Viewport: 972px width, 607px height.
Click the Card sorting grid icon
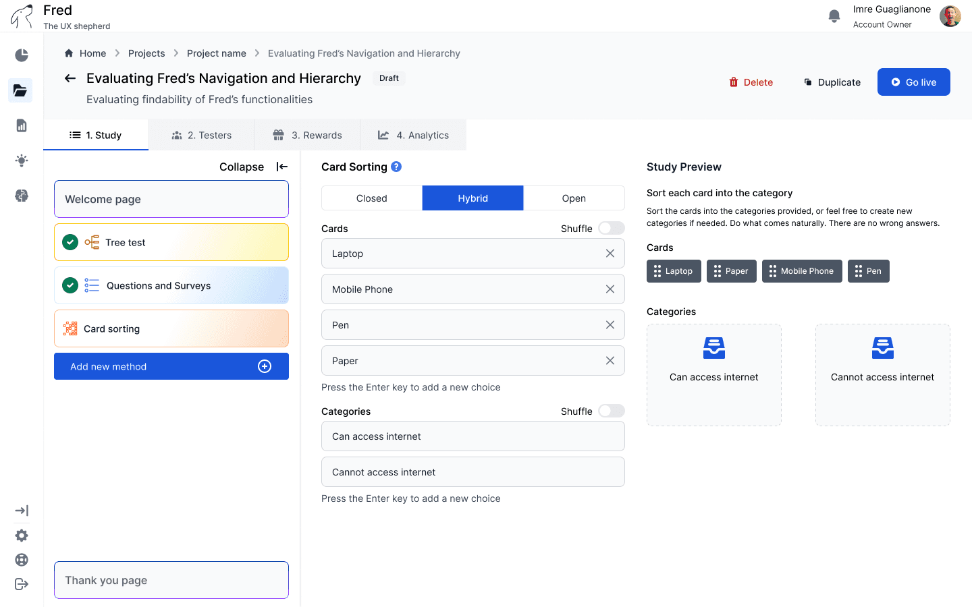(x=70, y=328)
